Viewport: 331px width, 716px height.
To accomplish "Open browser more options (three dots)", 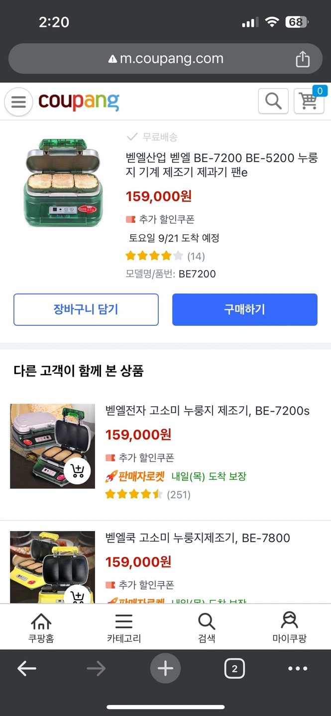I will click(298, 669).
